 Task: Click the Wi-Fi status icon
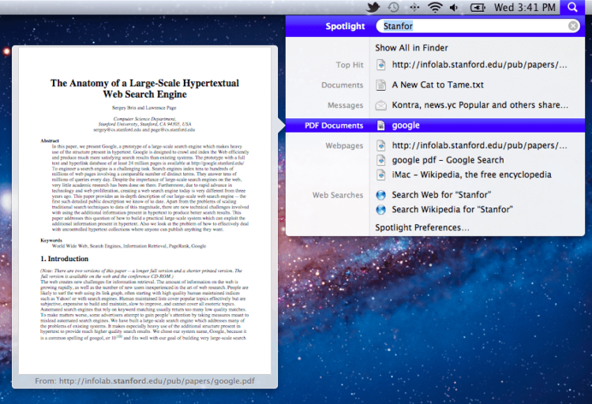[435, 7]
